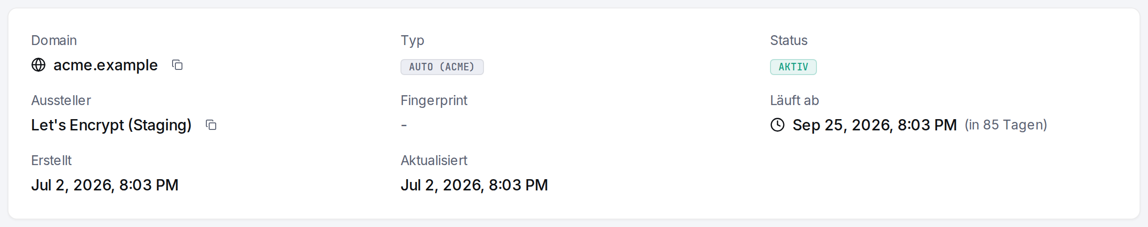Click the Let's Encrypt (Staging) text

[x=111, y=125]
